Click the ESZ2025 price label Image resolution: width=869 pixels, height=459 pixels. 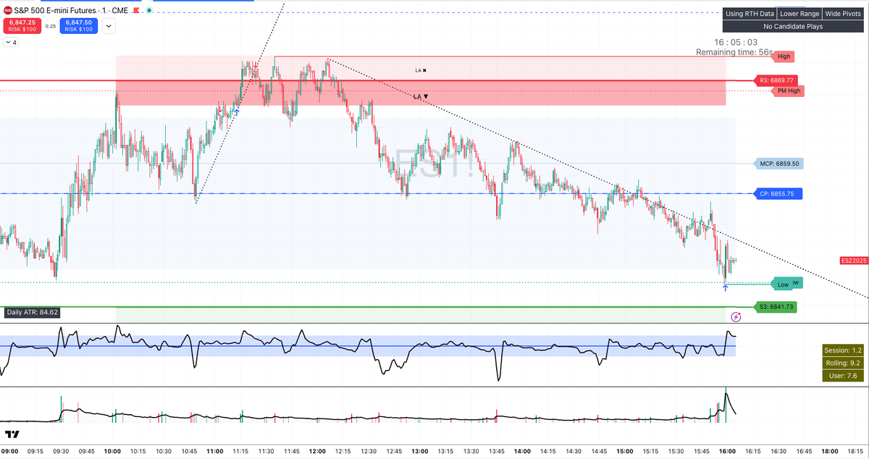click(x=853, y=260)
